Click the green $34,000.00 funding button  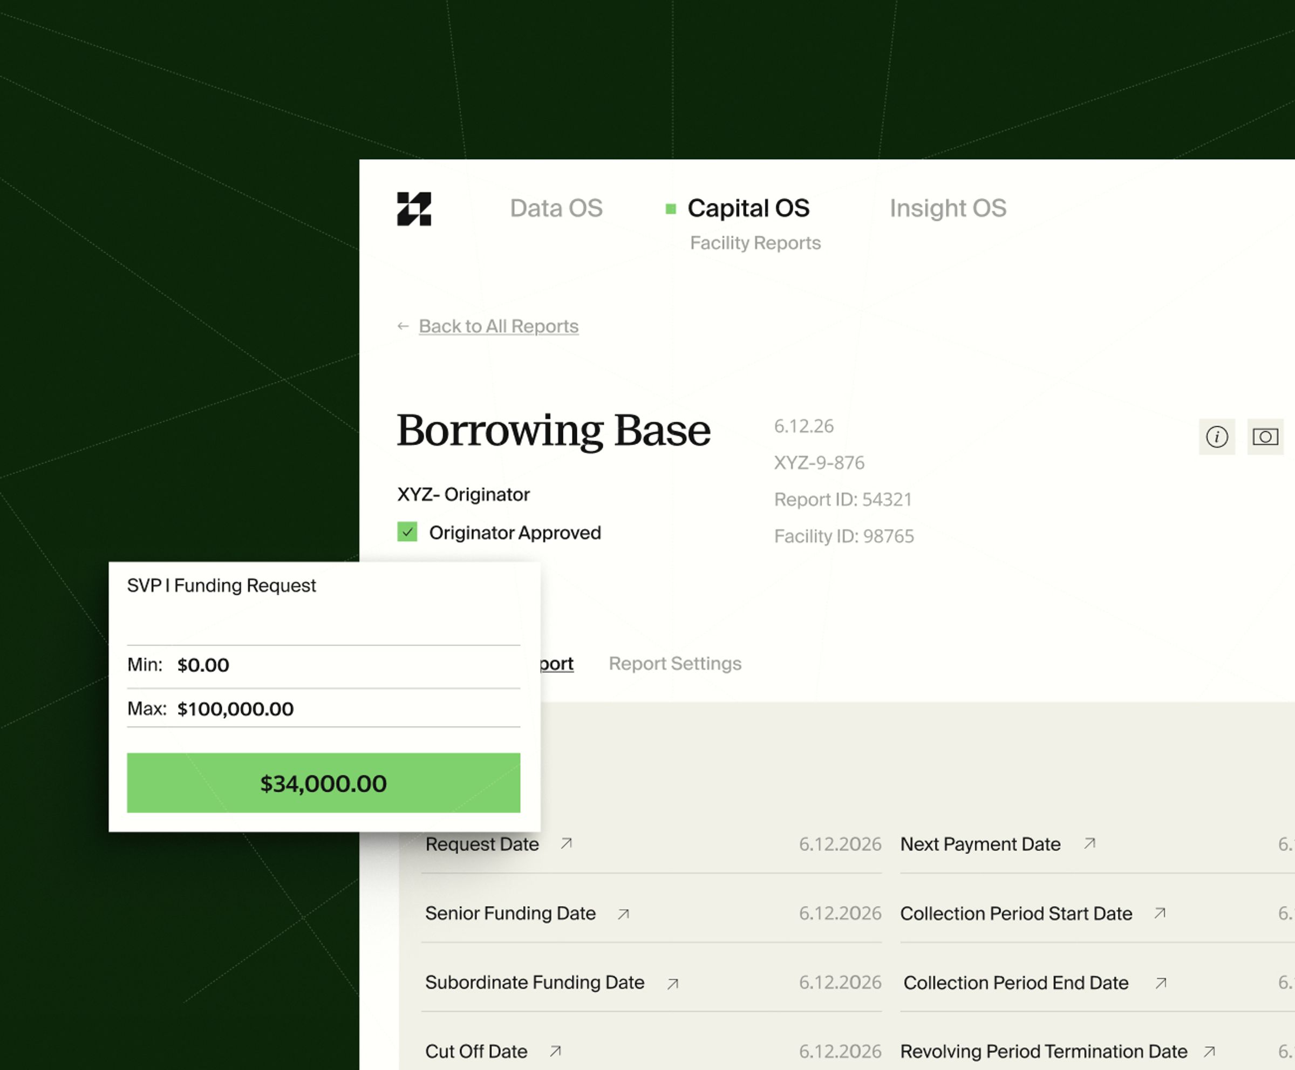pos(324,783)
